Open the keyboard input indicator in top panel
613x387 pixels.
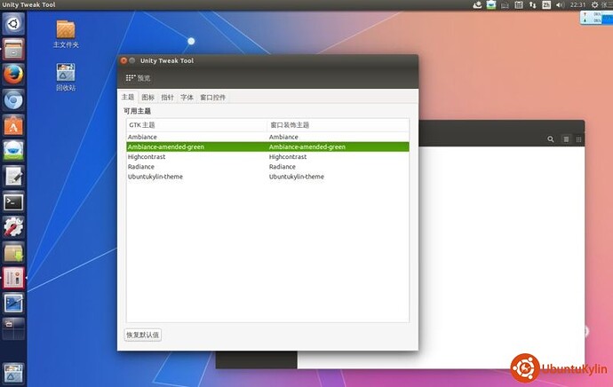(x=505, y=4)
